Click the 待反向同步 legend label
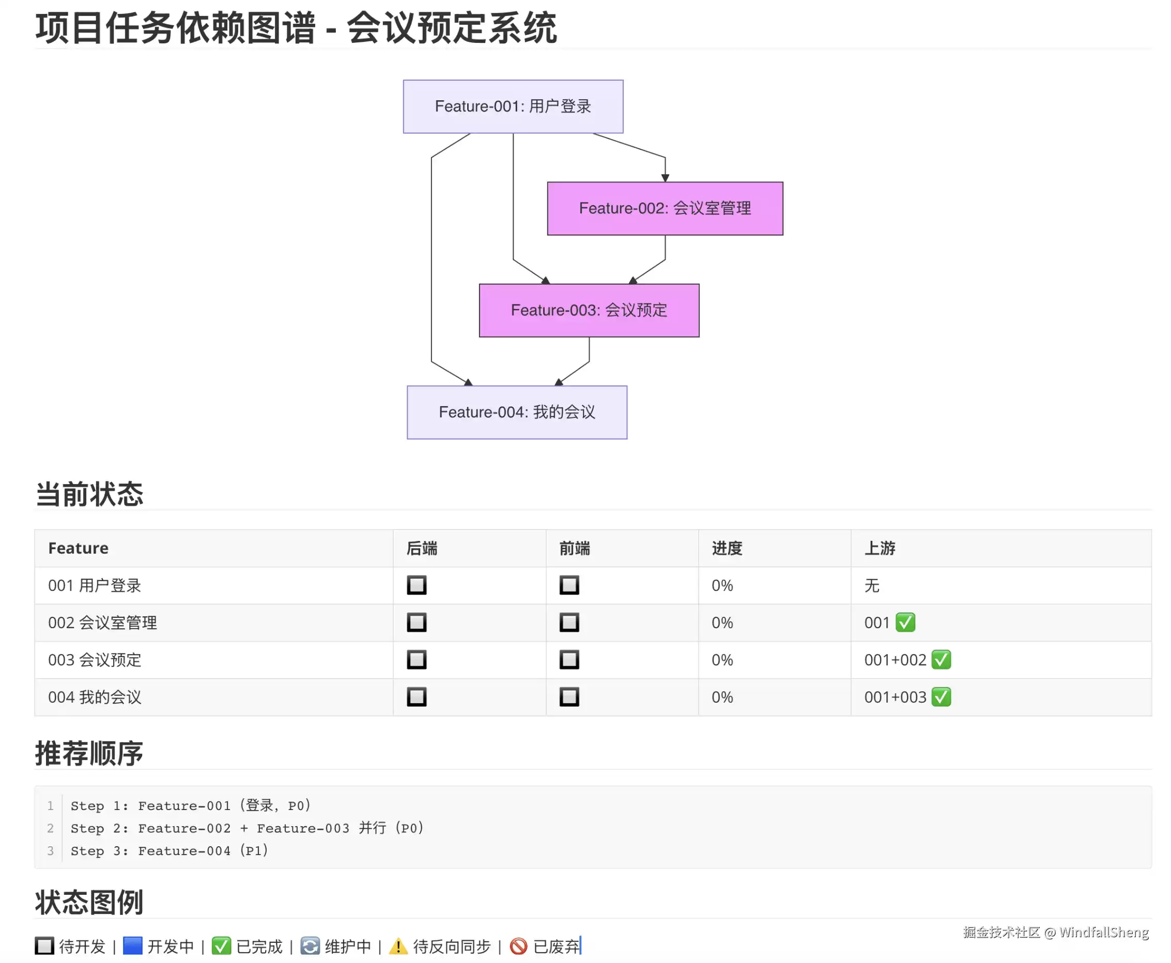This screenshot has width=1171, height=963. [452, 946]
